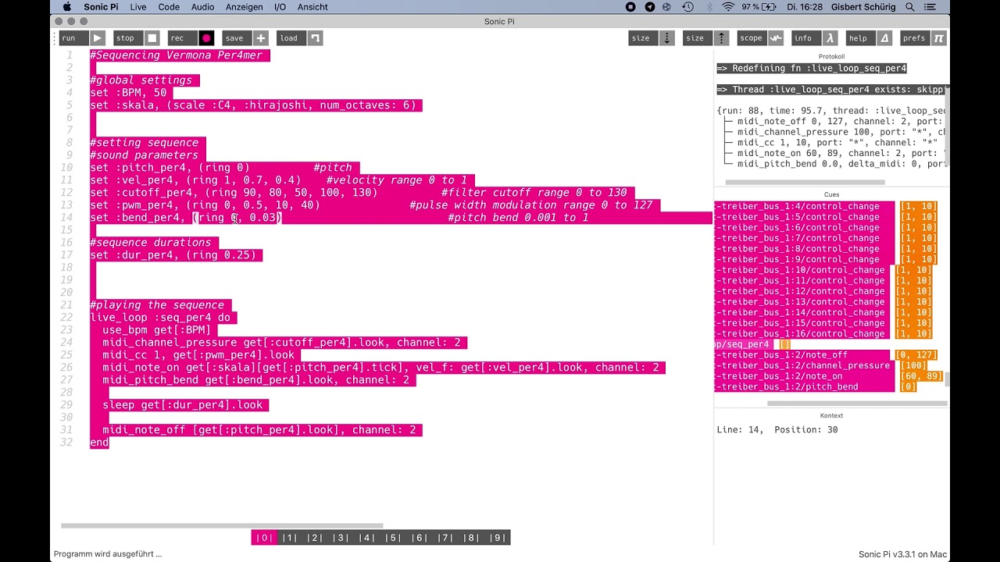1000x562 pixels.
Task: Click the horizontal scrollbar of the Cues panel
Action: click(857, 404)
